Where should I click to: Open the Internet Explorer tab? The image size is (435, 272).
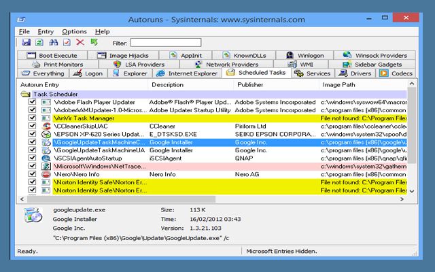click(x=187, y=73)
